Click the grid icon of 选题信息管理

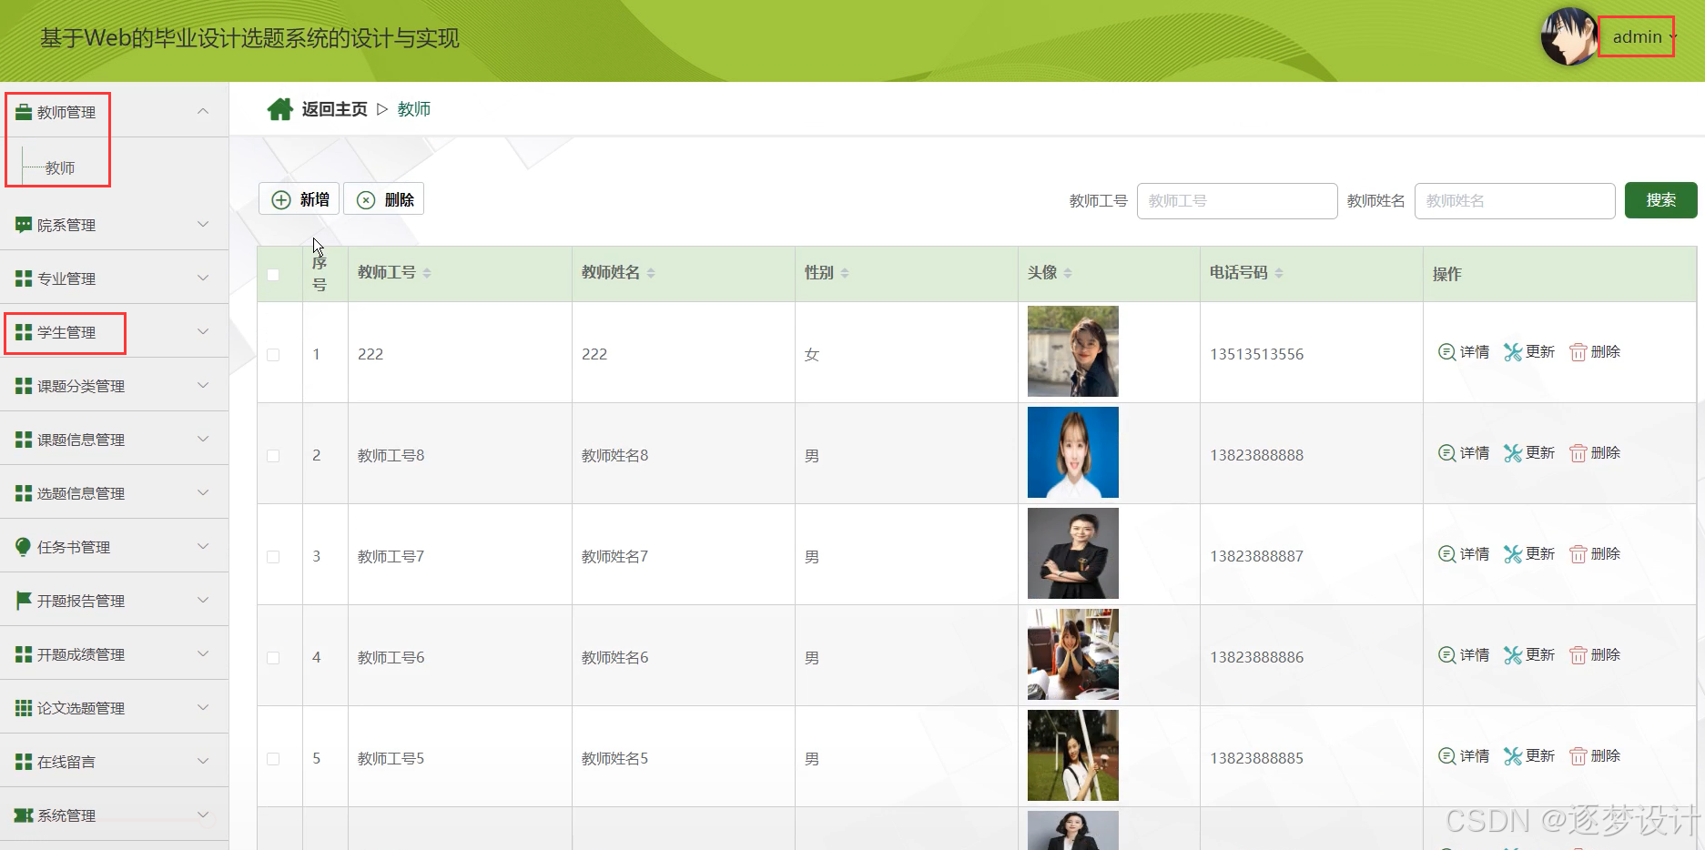point(24,493)
